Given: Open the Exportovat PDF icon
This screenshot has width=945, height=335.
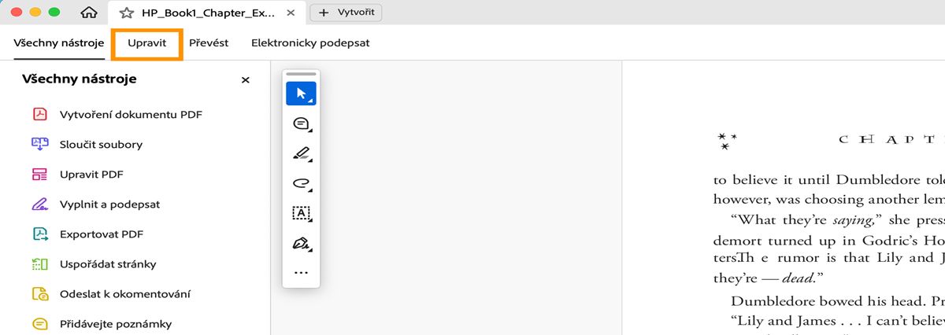Looking at the screenshot, I should (x=40, y=234).
